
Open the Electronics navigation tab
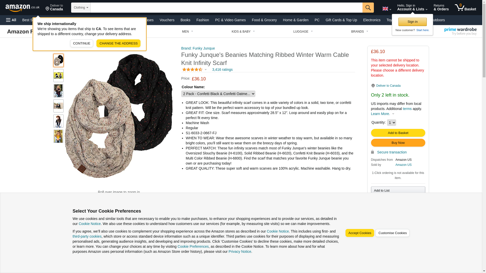372,20
